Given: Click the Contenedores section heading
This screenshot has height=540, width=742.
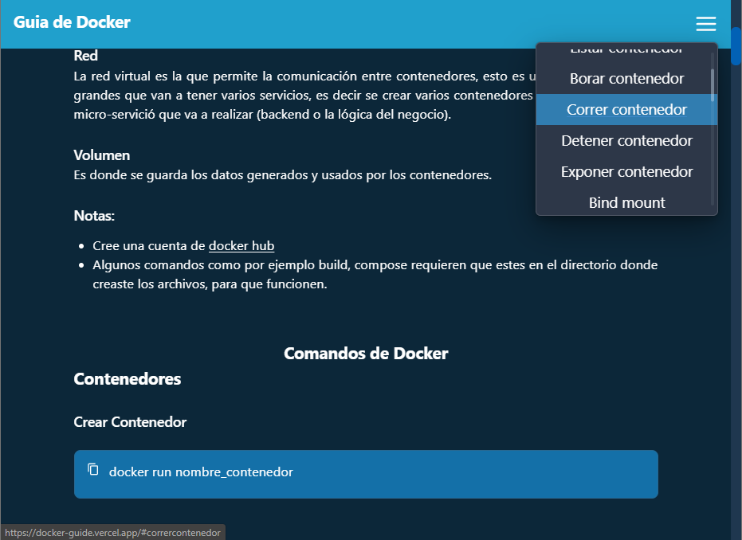Looking at the screenshot, I should (128, 379).
